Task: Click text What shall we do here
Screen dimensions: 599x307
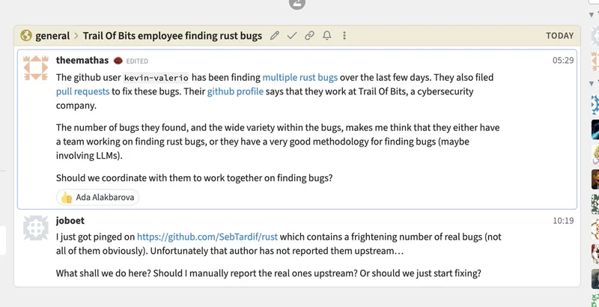Action: [x=103, y=273]
